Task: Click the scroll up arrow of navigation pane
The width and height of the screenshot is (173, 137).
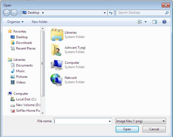Action: [43, 29]
